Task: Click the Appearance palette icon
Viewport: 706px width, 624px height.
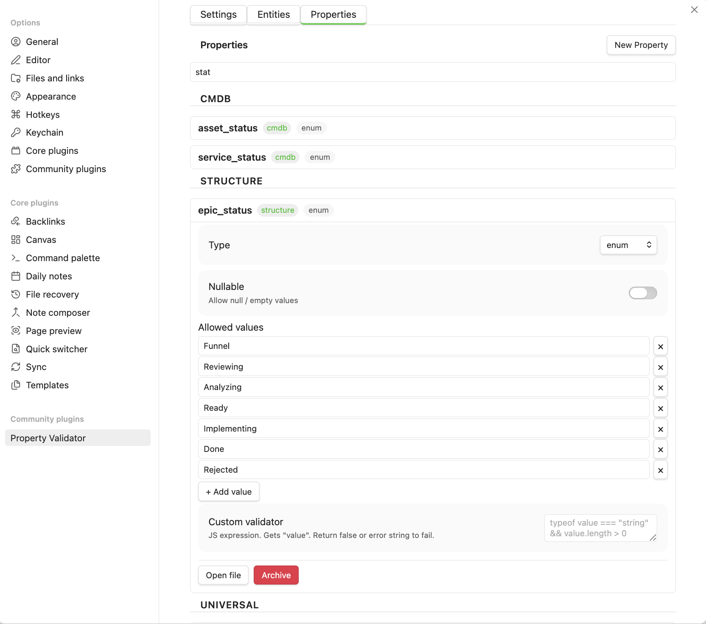Action: tap(16, 97)
